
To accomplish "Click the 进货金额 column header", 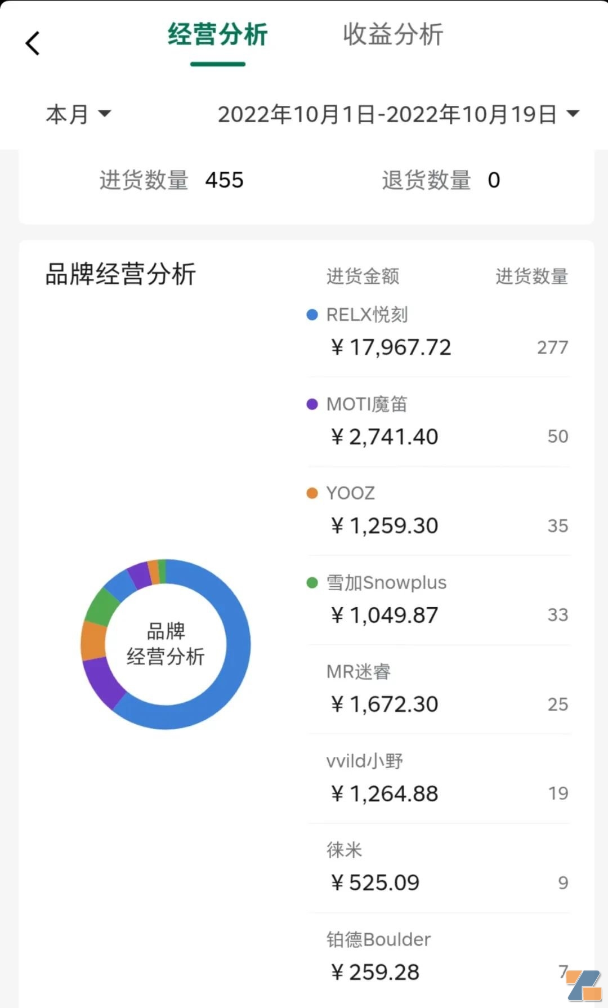I will [x=363, y=276].
